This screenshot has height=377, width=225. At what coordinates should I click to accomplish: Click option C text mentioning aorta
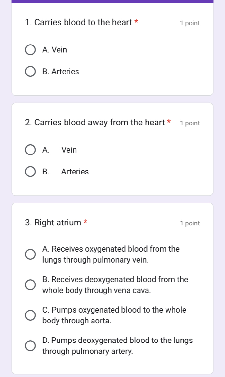(x=114, y=315)
